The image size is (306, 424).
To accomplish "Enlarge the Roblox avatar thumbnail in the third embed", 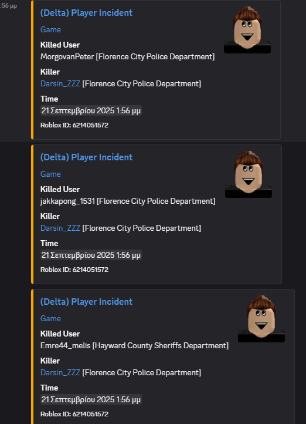I will click(x=261, y=318).
